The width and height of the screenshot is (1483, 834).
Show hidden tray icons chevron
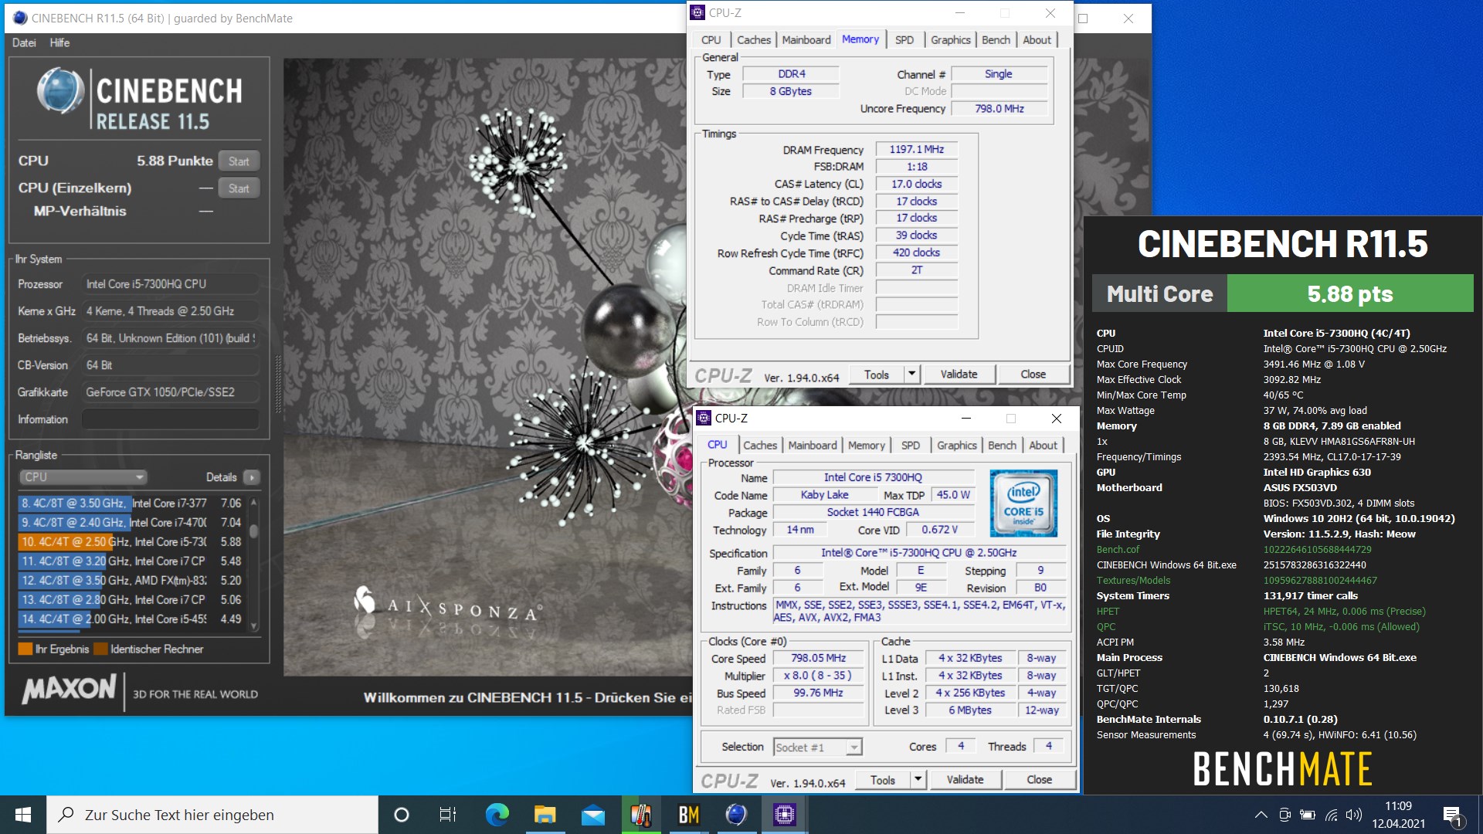(x=1261, y=815)
